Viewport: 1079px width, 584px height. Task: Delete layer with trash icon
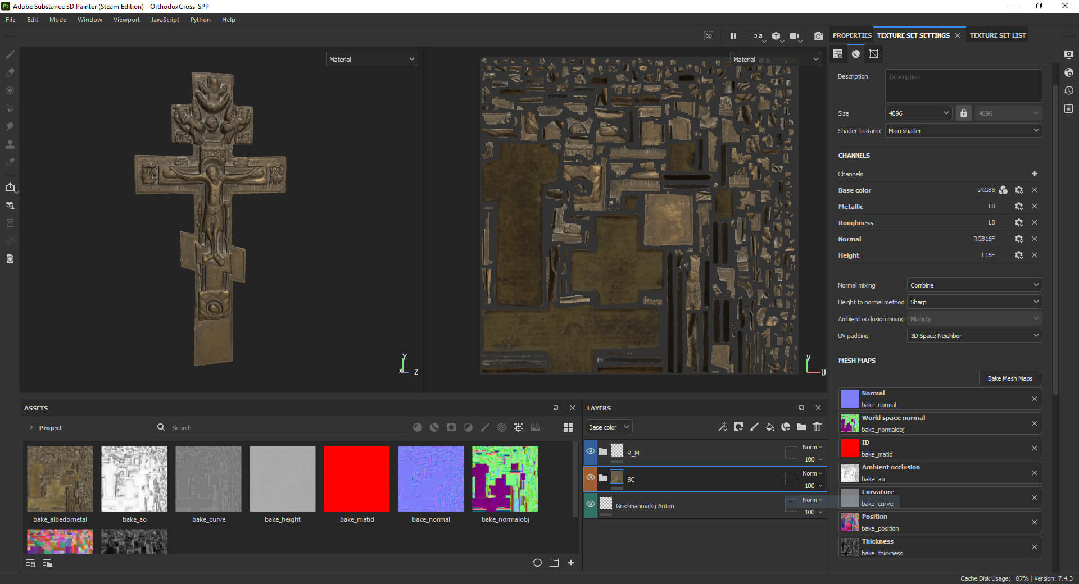[x=817, y=427]
